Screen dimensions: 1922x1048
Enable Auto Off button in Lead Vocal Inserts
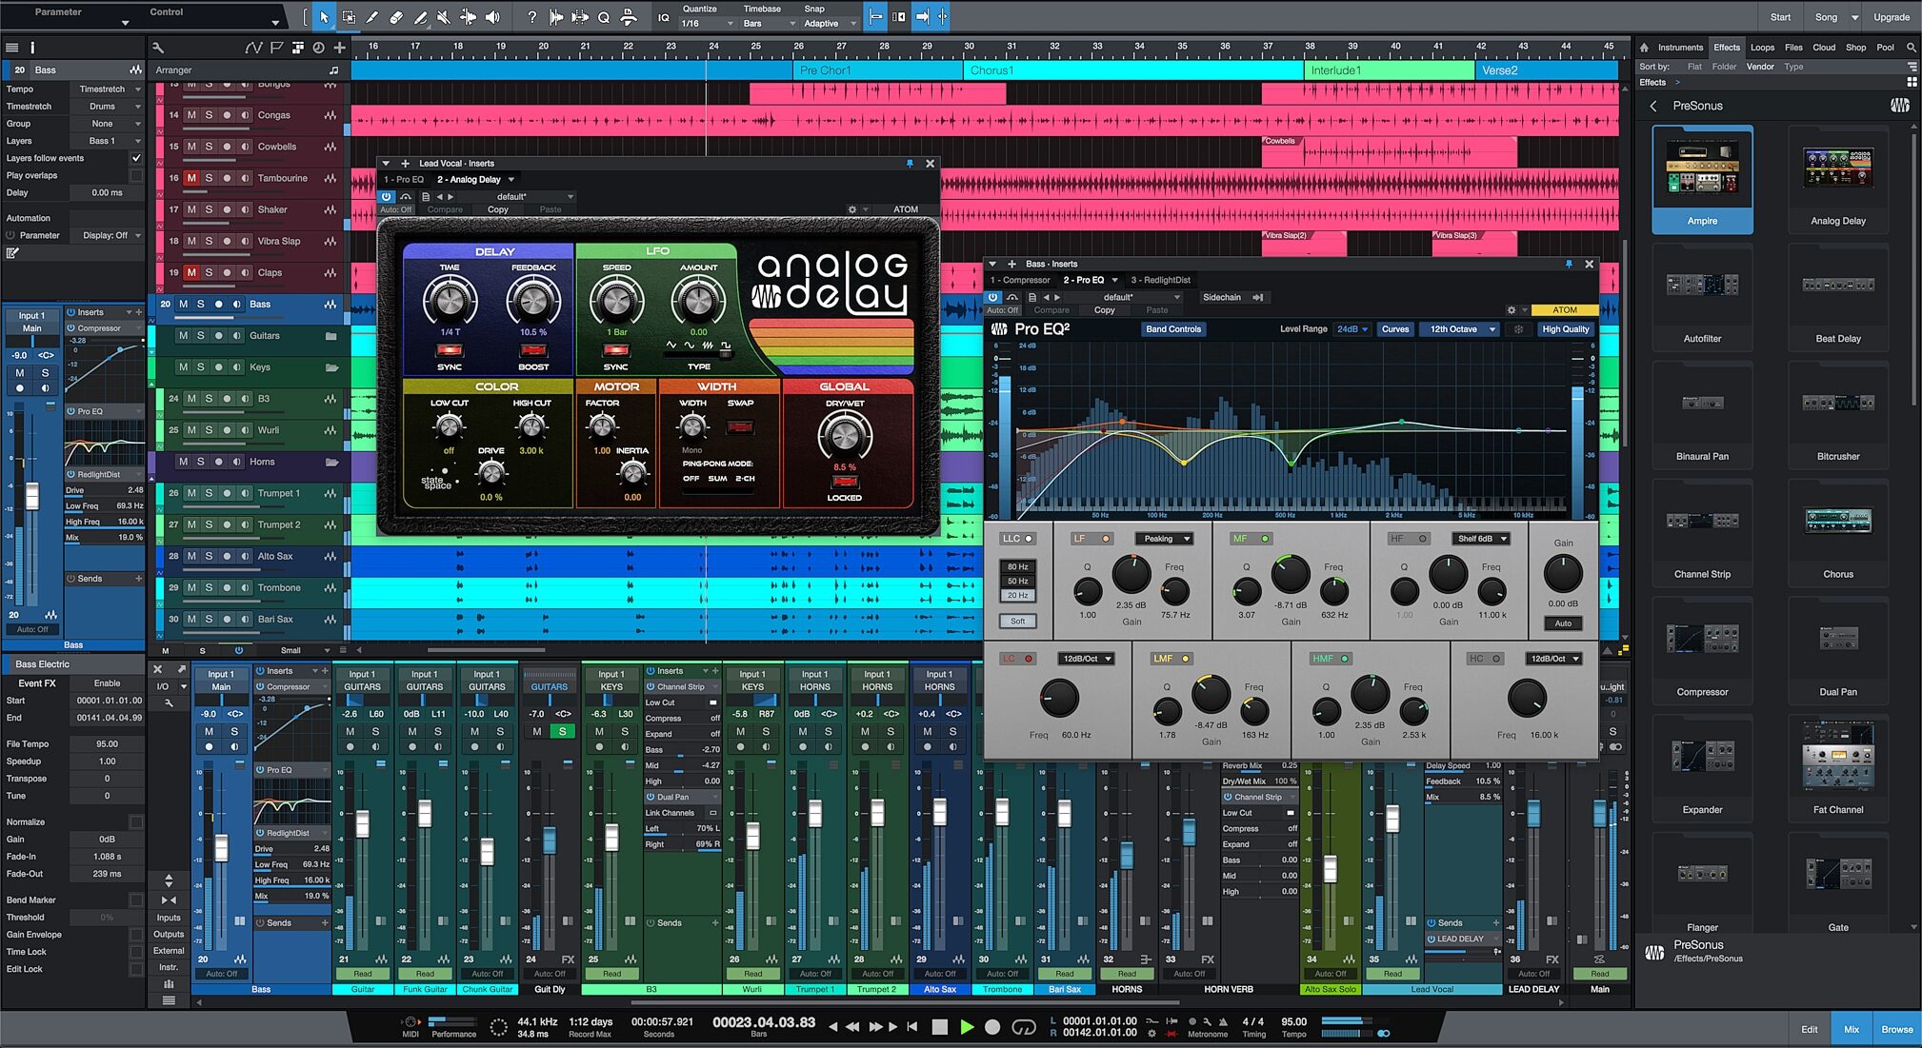coord(395,209)
